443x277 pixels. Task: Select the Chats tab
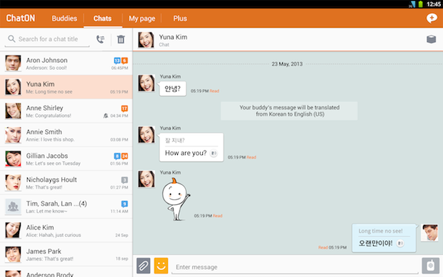(x=103, y=19)
